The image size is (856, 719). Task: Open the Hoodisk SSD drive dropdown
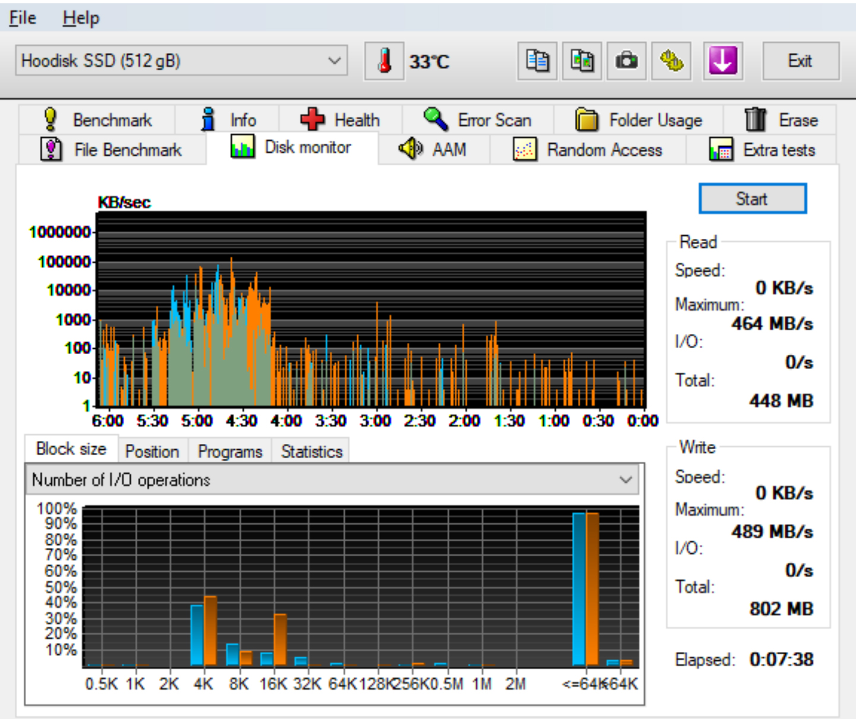click(181, 61)
